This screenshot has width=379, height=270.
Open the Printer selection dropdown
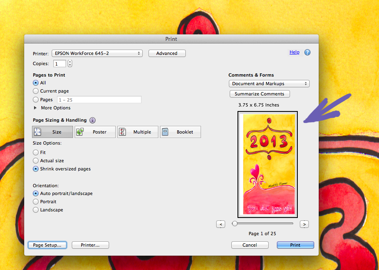pyautogui.click(x=97, y=53)
